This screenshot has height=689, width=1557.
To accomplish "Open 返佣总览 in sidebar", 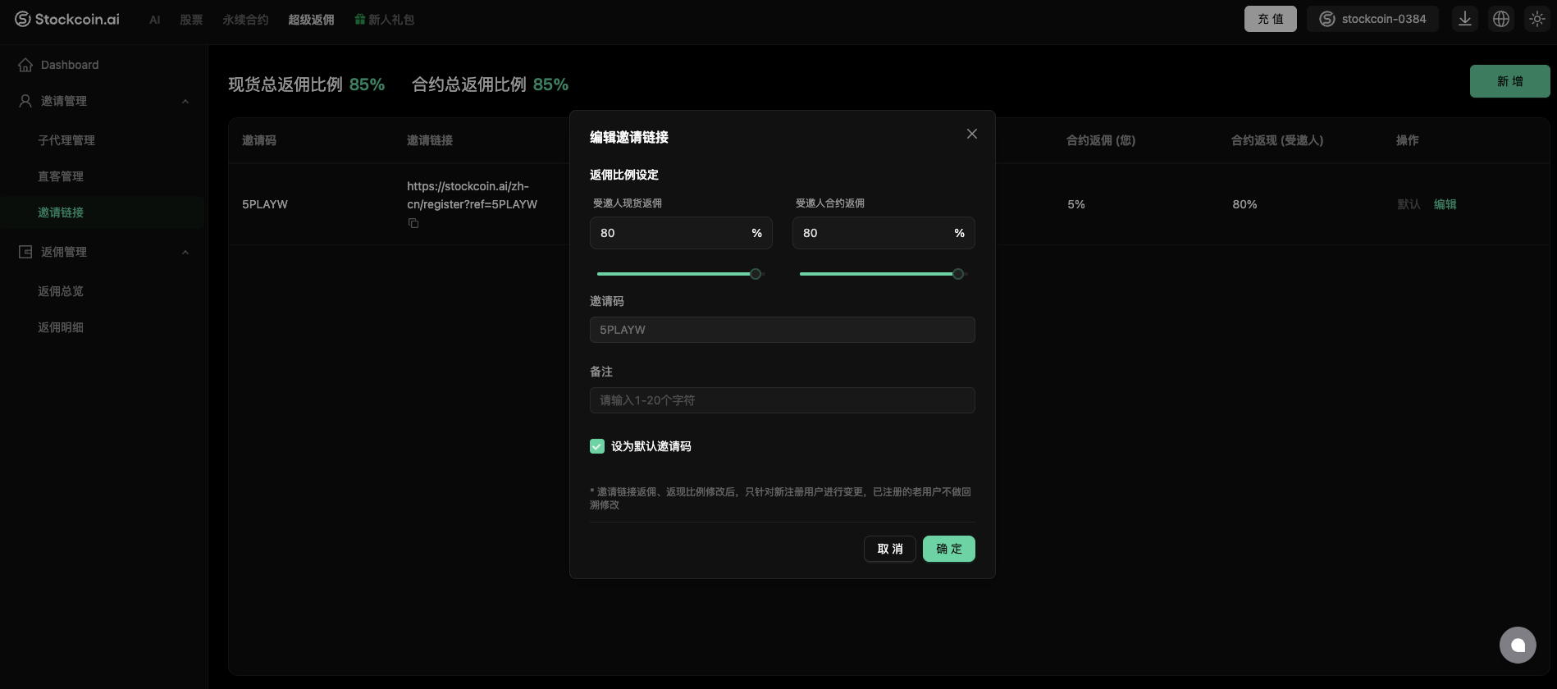I will click(x=61, y=291).
